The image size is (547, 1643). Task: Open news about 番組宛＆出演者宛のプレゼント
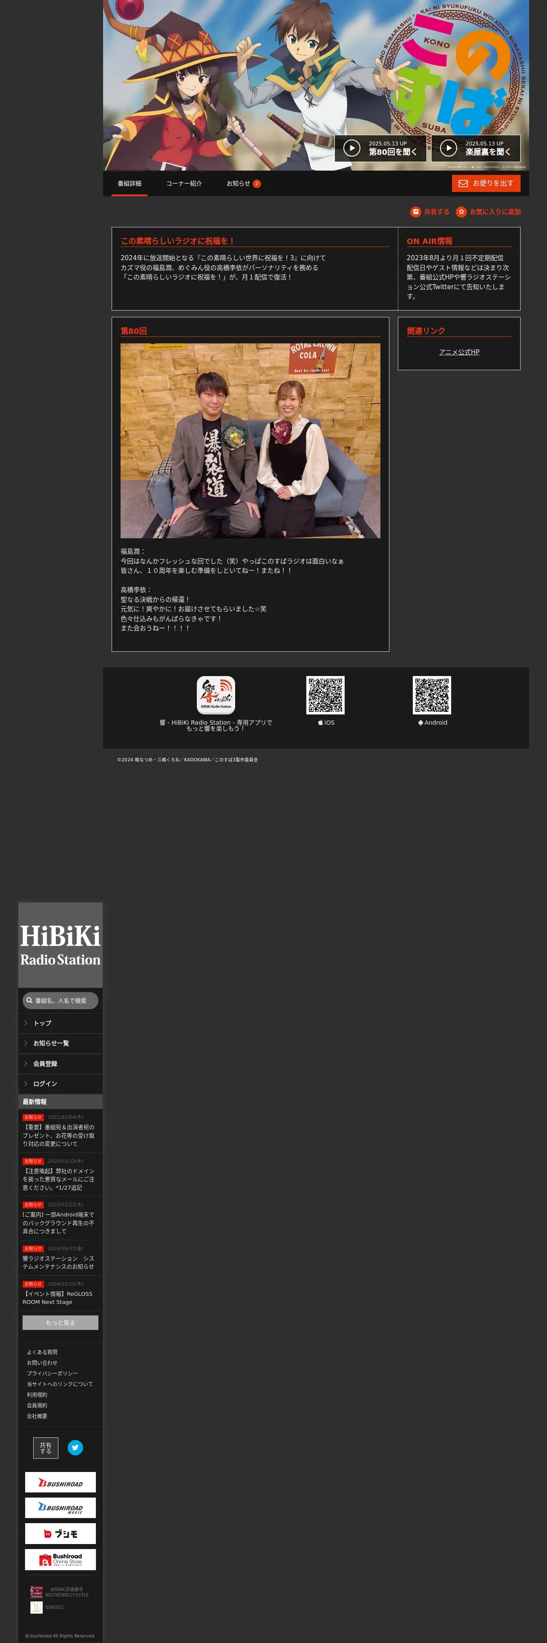click(x=60, y=1131)
